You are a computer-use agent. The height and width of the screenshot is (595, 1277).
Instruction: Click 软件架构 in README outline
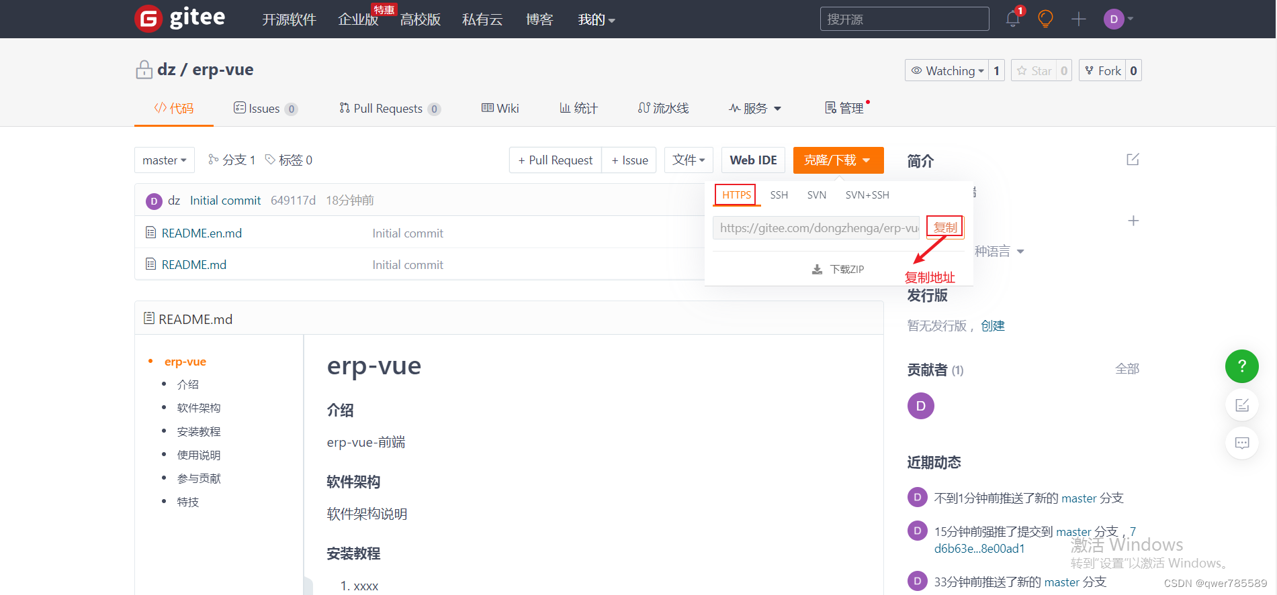[199, 408]
